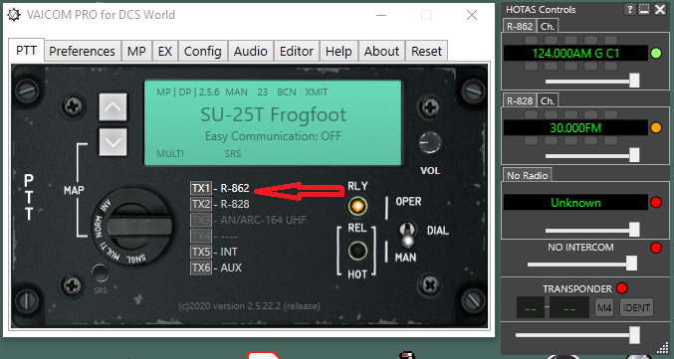Click the R-828 radio label text
The image size is (674, 359).
235,204
